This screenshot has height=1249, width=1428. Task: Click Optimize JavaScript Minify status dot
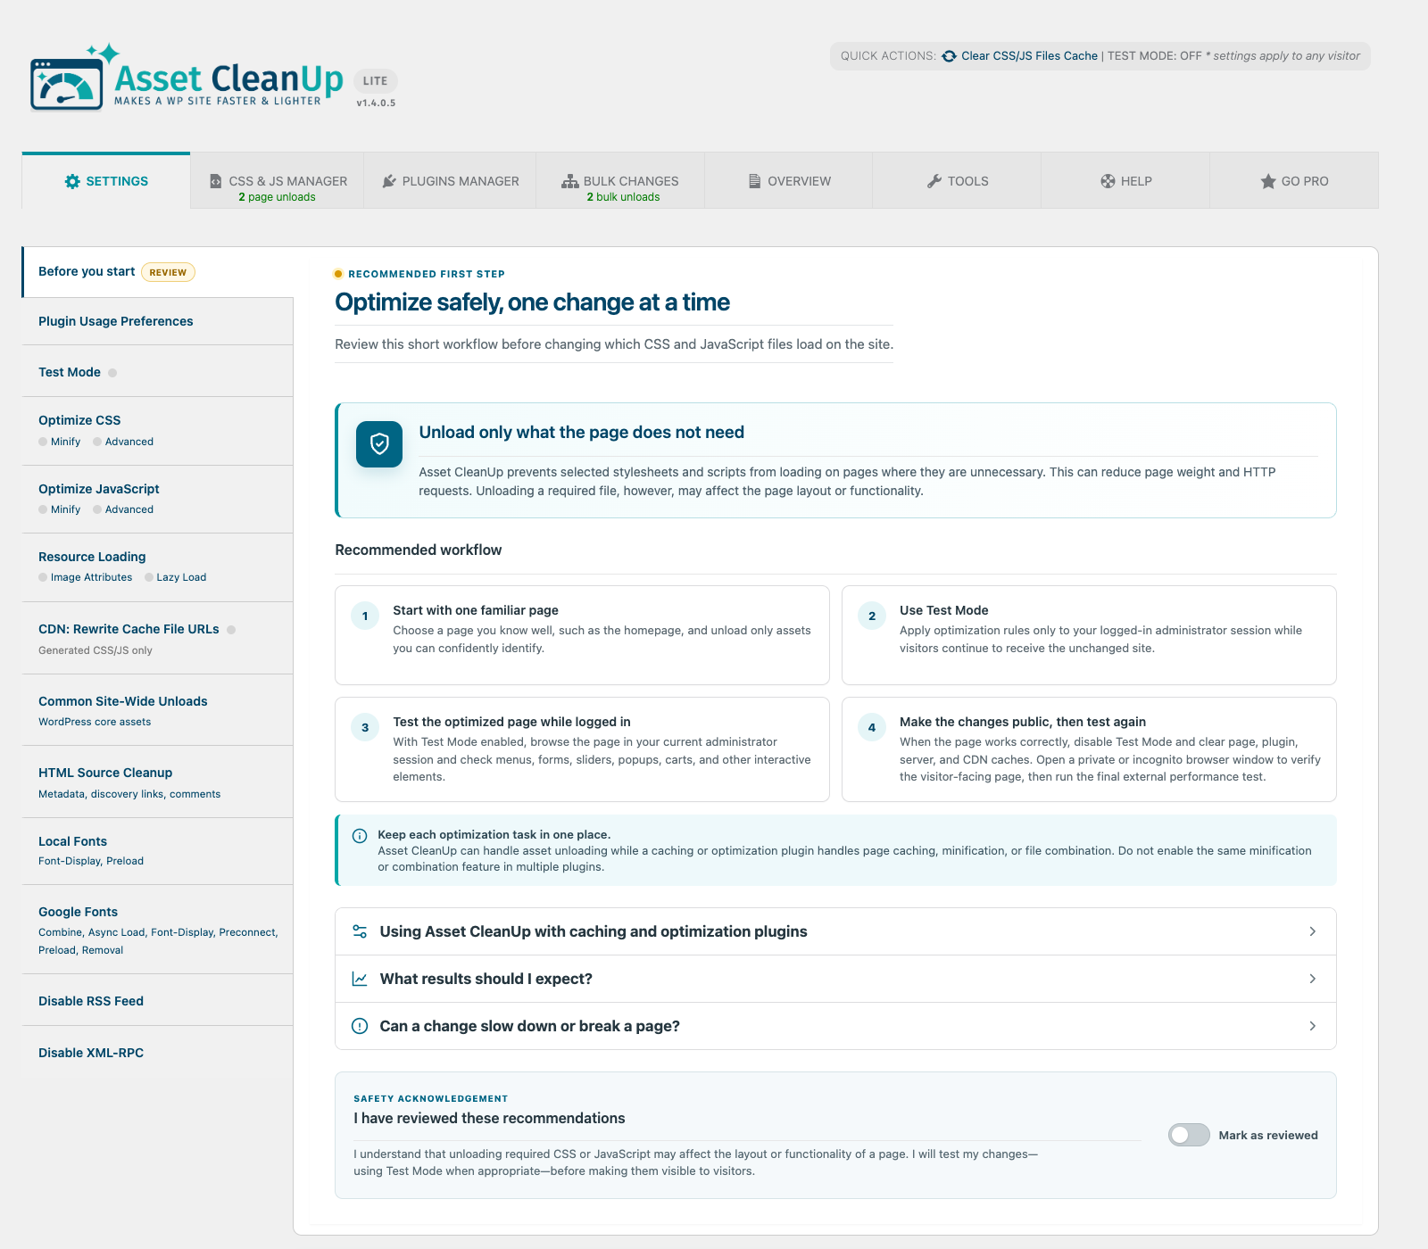click(43, 509)
